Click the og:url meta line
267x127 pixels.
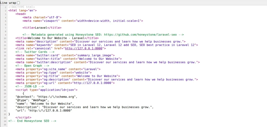pyautogui.click(x=65, y=83)
